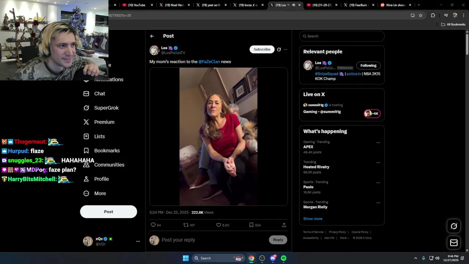469x264 pixels.
Task: Switch to the Noel Hern X tab
Action: pyautogui.click(x=174, y=5)
